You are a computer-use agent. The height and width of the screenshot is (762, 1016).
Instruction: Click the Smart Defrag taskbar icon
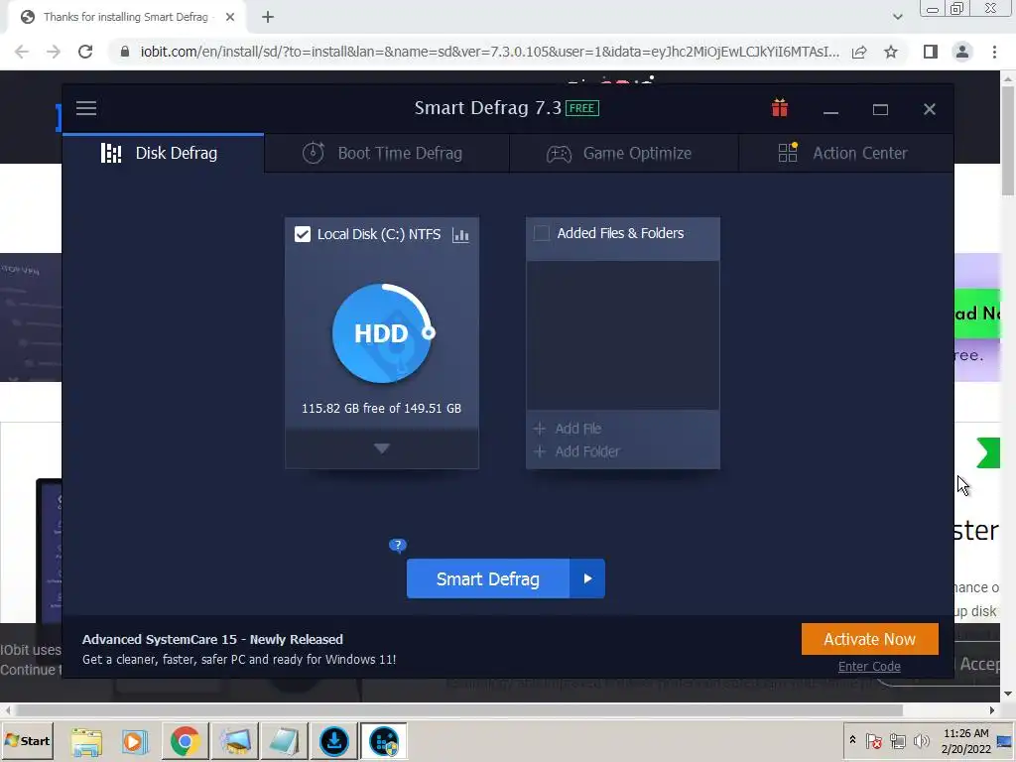[384, 741]
